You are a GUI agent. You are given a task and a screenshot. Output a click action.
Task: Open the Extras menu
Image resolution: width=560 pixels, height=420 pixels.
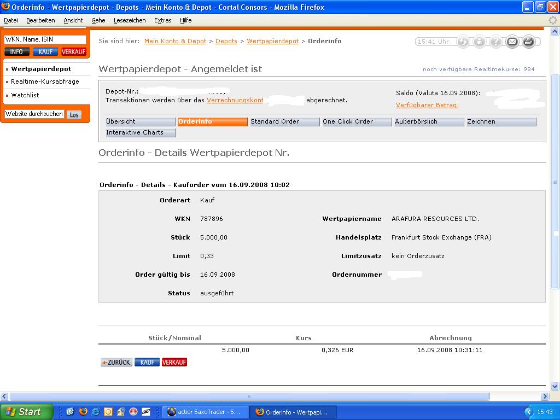(x=162, y=20)
